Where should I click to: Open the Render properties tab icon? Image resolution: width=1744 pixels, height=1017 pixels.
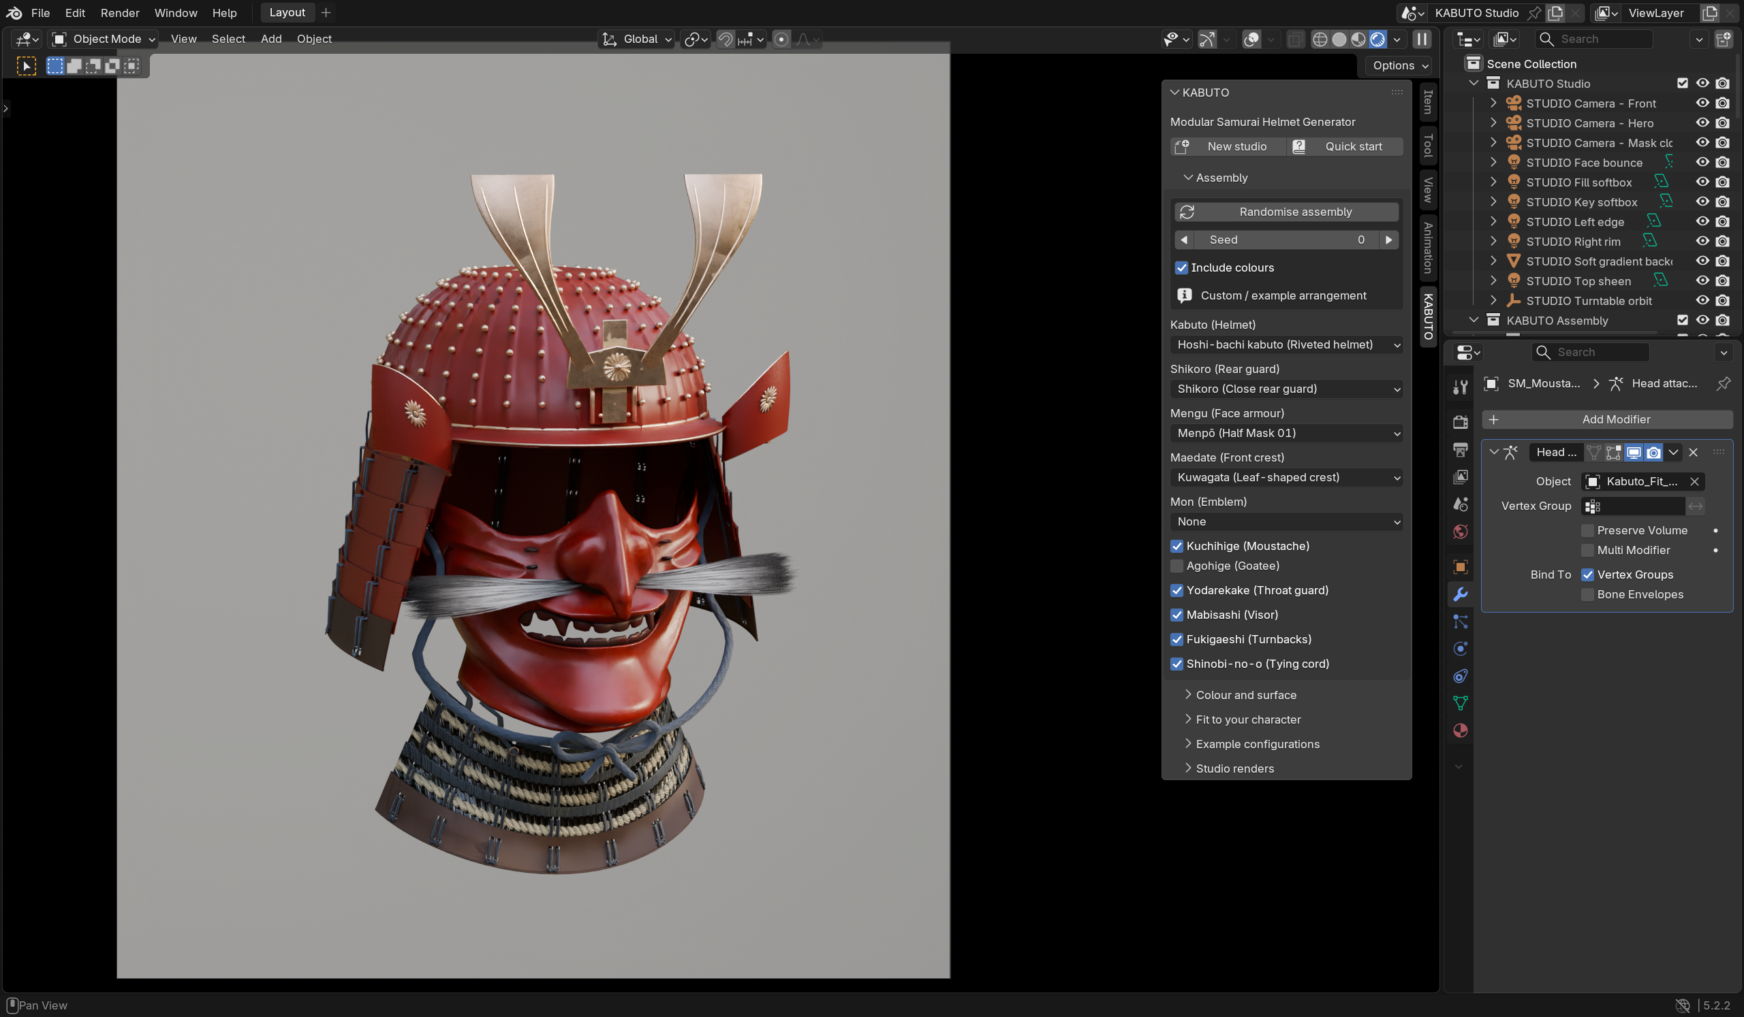(1460, 422)
